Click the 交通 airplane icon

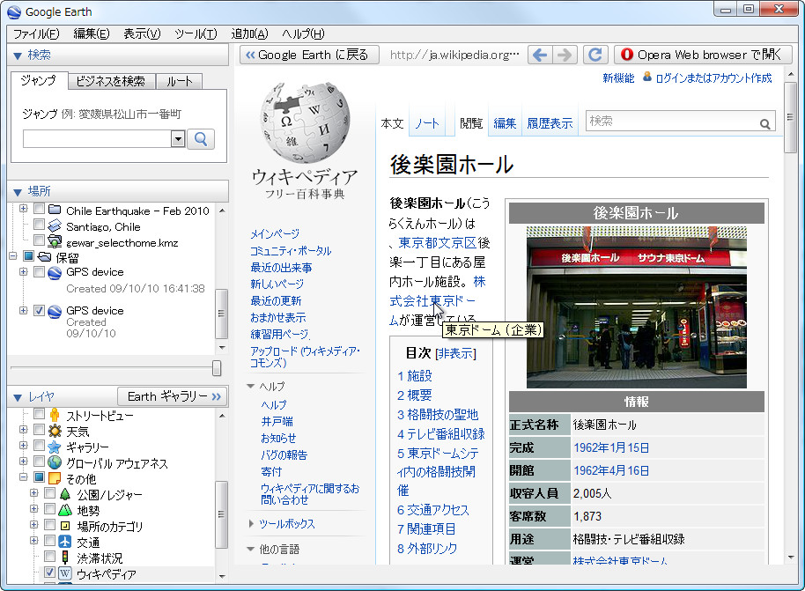pos(63,542)
